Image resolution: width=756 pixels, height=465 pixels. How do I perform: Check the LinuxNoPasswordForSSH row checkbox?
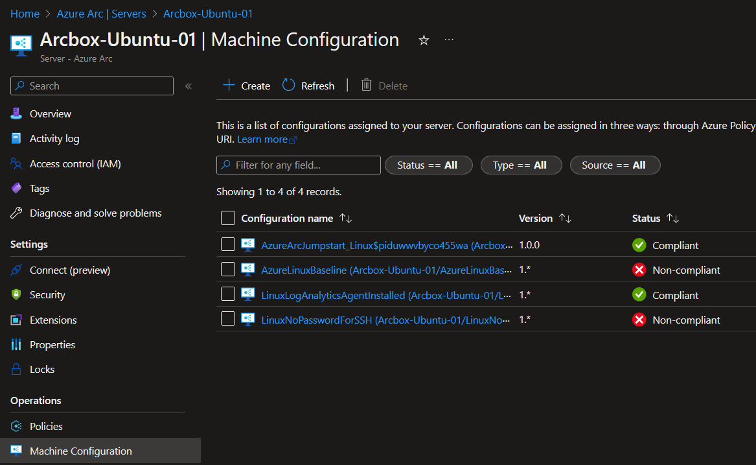pos(227,318)
